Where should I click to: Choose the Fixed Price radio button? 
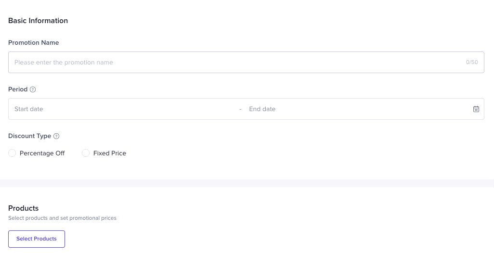[x=86, y=153]
